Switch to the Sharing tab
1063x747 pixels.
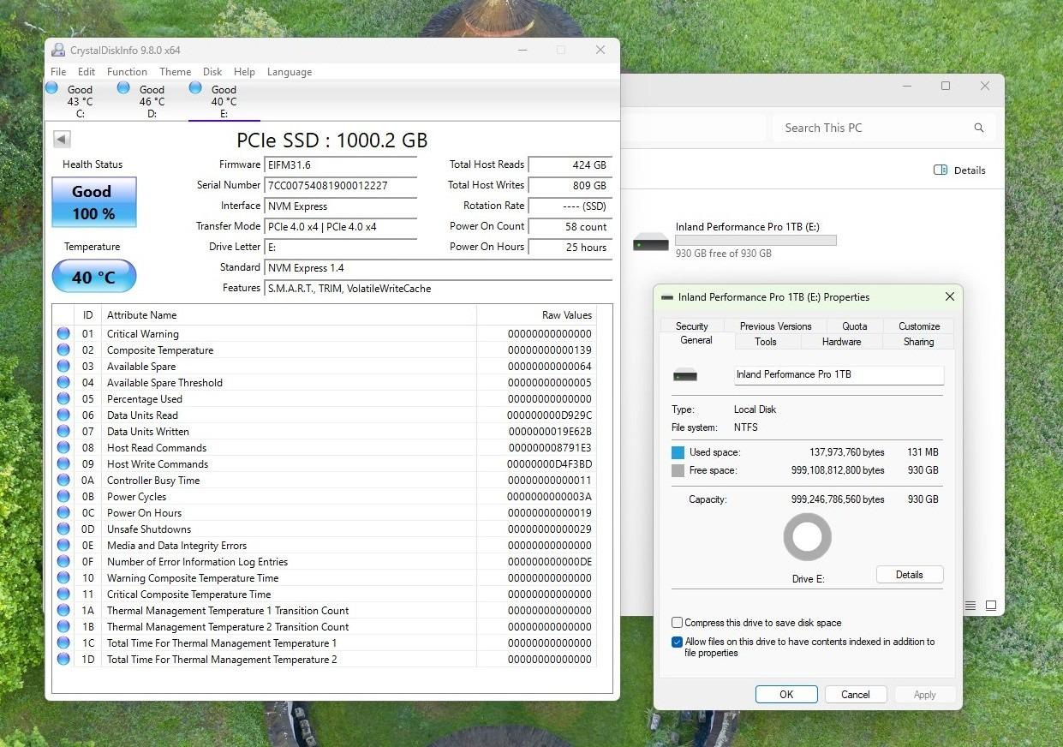coord(918,341)
